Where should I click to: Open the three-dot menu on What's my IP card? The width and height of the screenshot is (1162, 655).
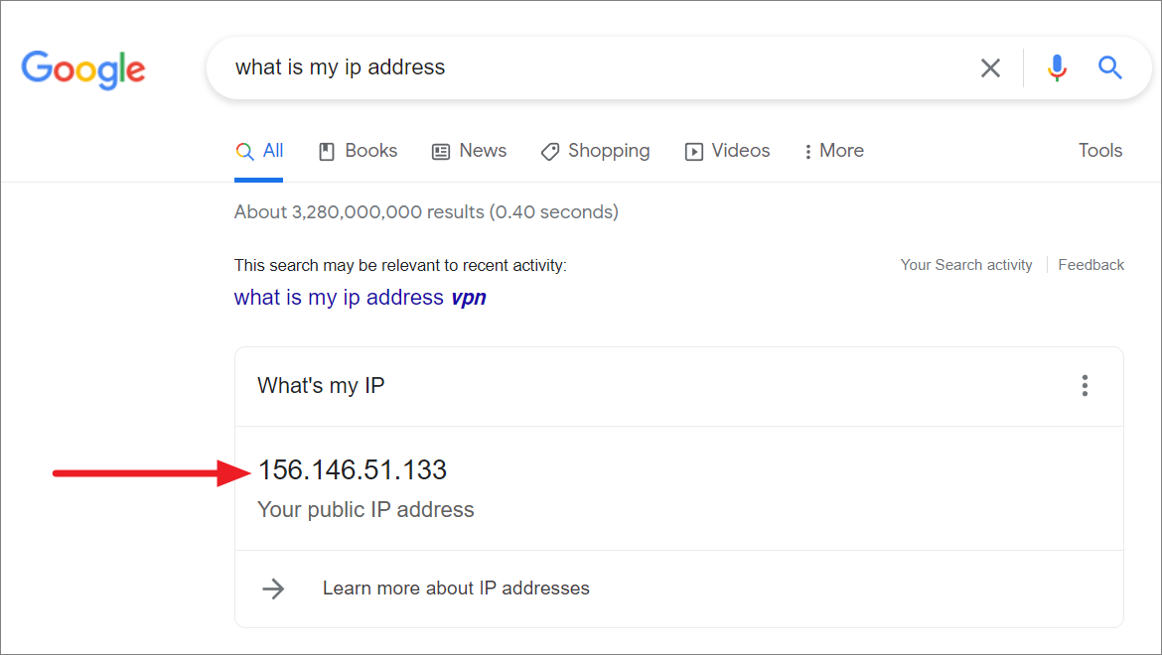coord(1085,385)
